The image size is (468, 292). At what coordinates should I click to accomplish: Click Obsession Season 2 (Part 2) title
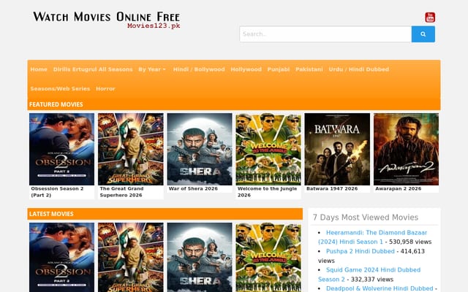pos(57,192)
